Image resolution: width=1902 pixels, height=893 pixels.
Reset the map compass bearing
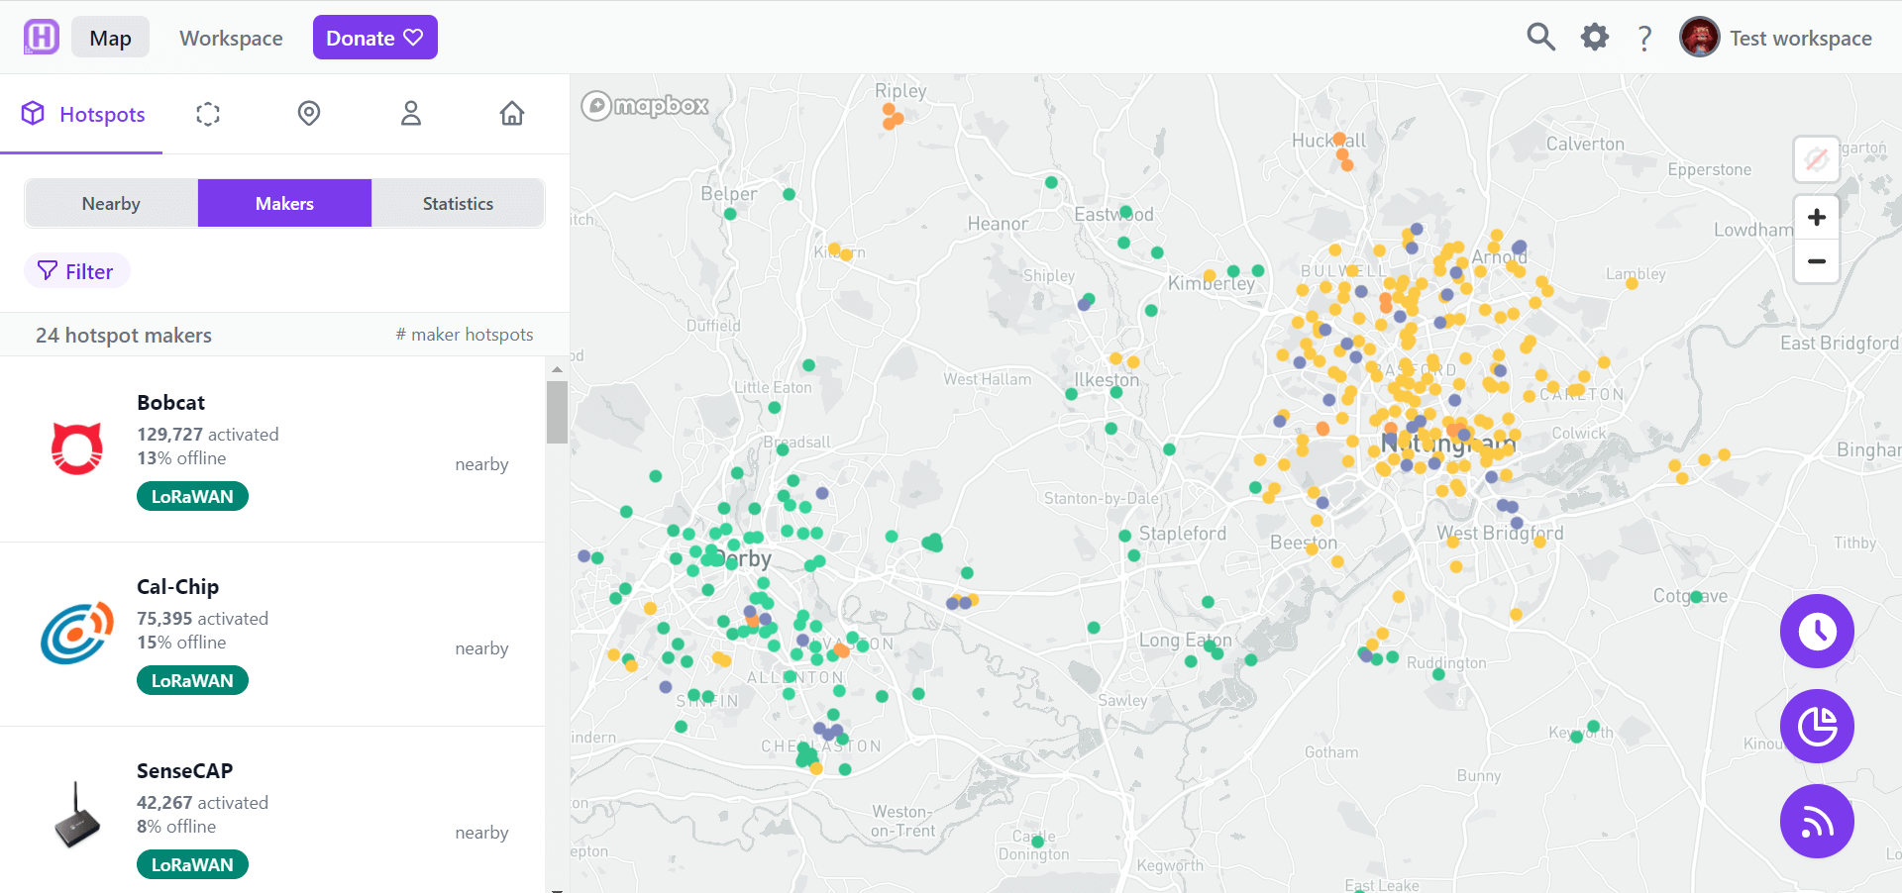[x=1817, y=158]
